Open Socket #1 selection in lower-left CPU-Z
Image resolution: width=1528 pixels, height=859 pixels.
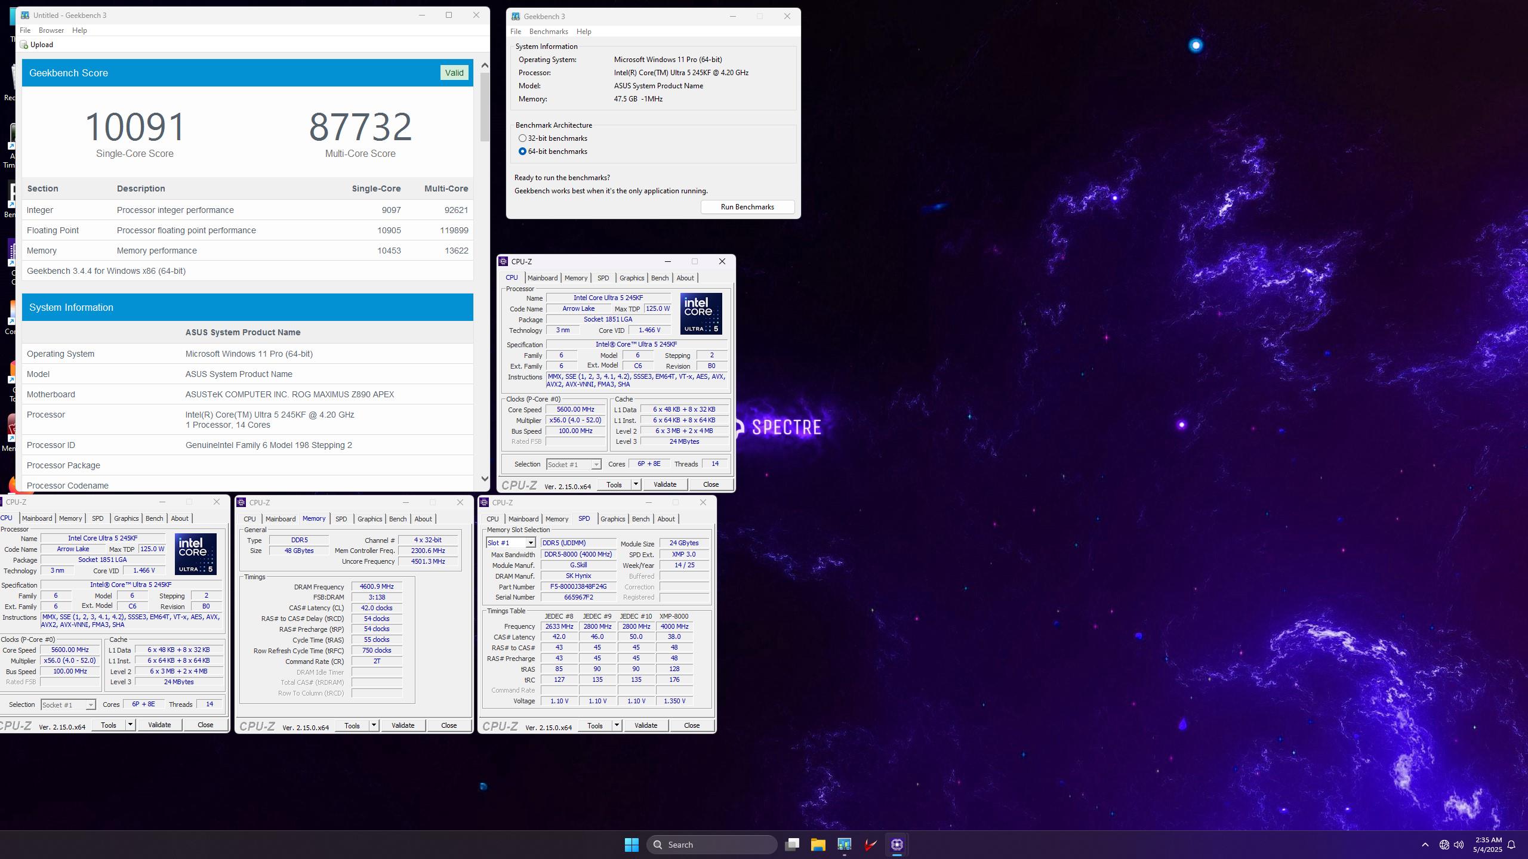click(x=68, y=704)
